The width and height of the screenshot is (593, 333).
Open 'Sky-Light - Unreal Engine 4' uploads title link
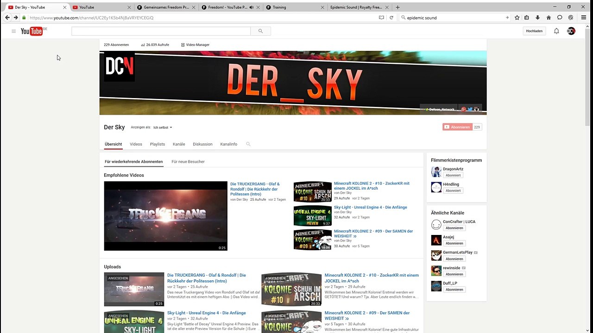click(206, 313)
